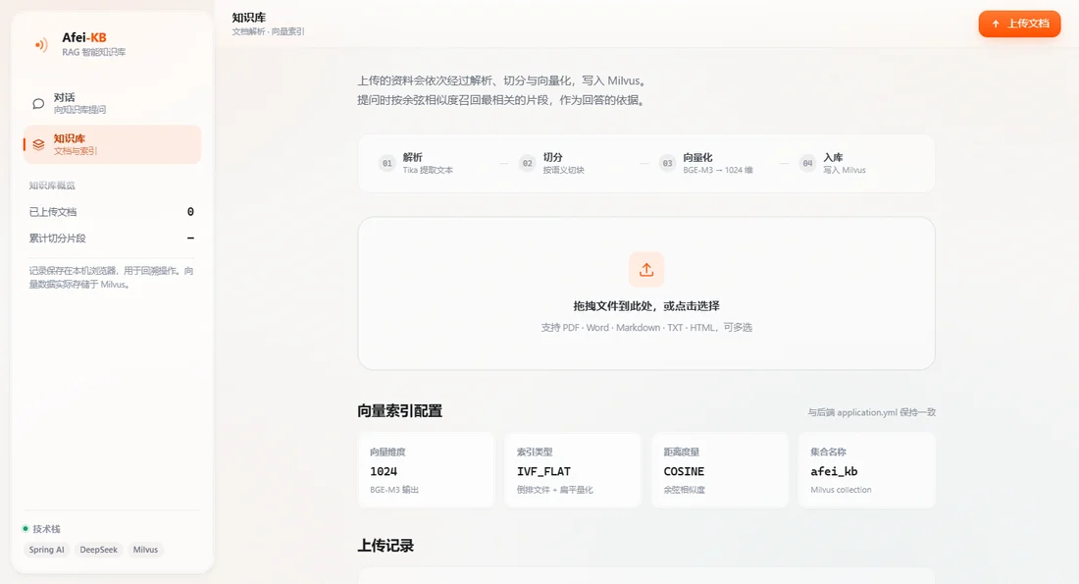Click the orange upload icon in the drop zone
Screen dimensions: 1079x584
click(646, 269)
